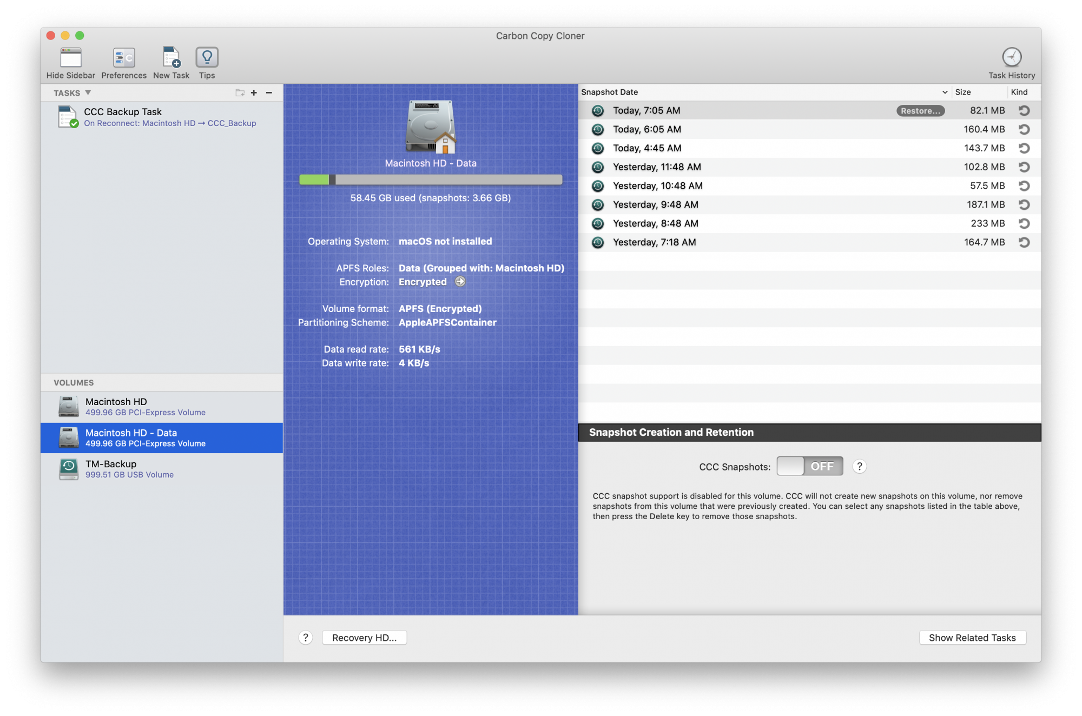This screenshot has width=1082, height=716.
Task: Toggle the CCC Snapshots OFF switch
Action: 810,466
